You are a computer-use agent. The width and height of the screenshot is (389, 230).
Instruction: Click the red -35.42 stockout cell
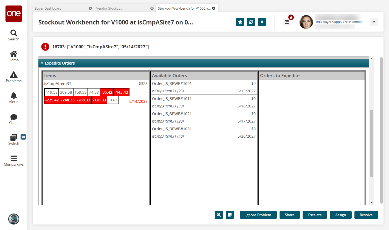click(107, 92)
